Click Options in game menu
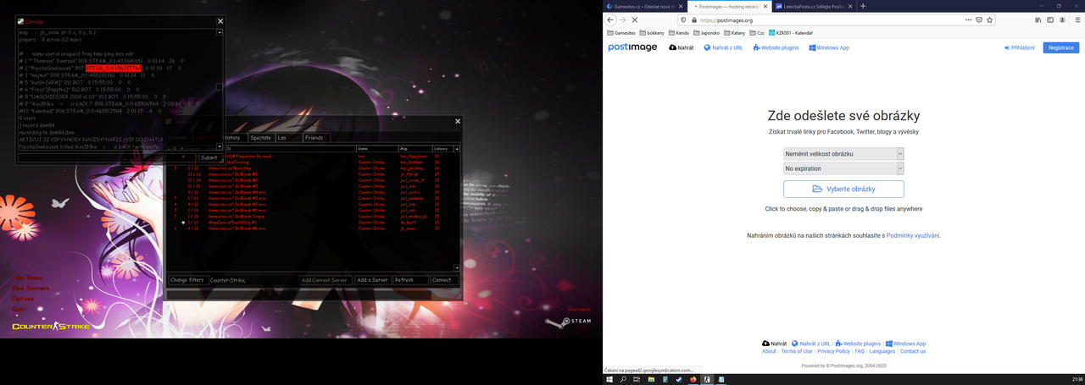 pyautogui.click(x=23, y=299)
